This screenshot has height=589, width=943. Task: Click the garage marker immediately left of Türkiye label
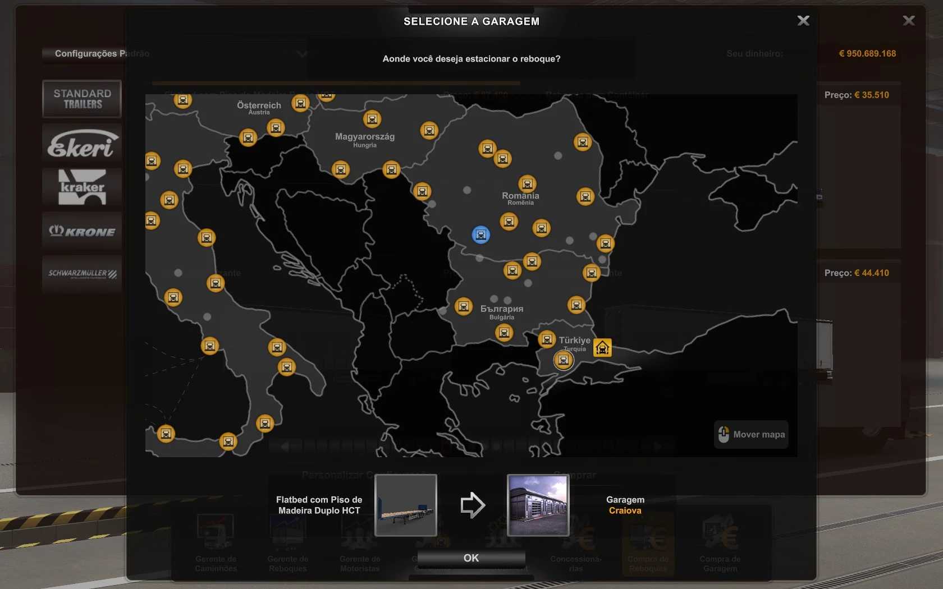pos(546,339)
